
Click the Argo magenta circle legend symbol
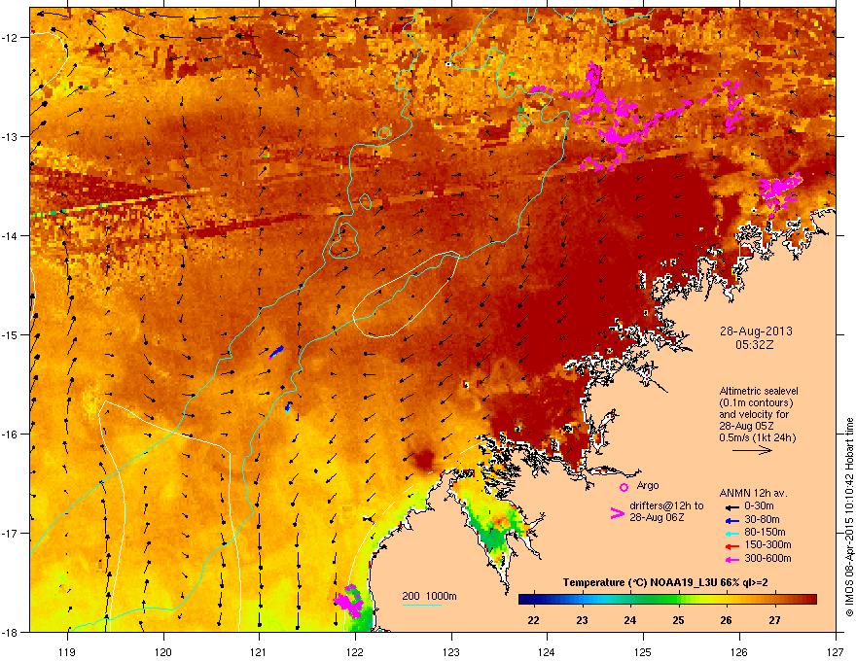click(624, 487)
